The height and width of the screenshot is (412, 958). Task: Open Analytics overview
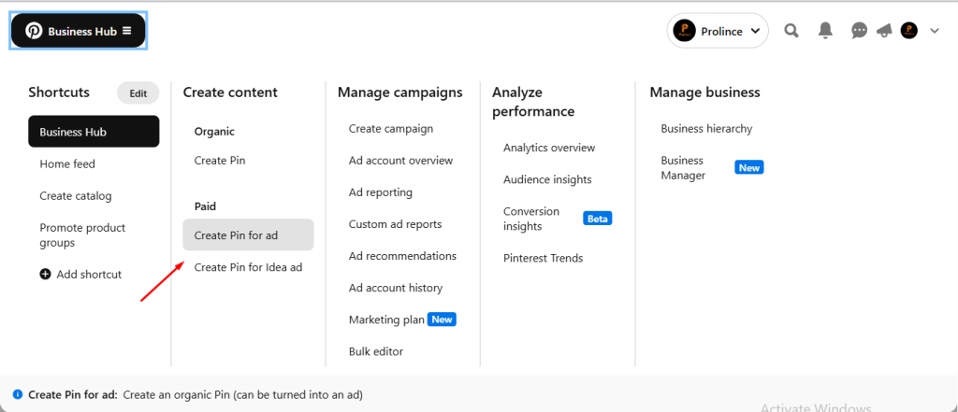(549, 148)
